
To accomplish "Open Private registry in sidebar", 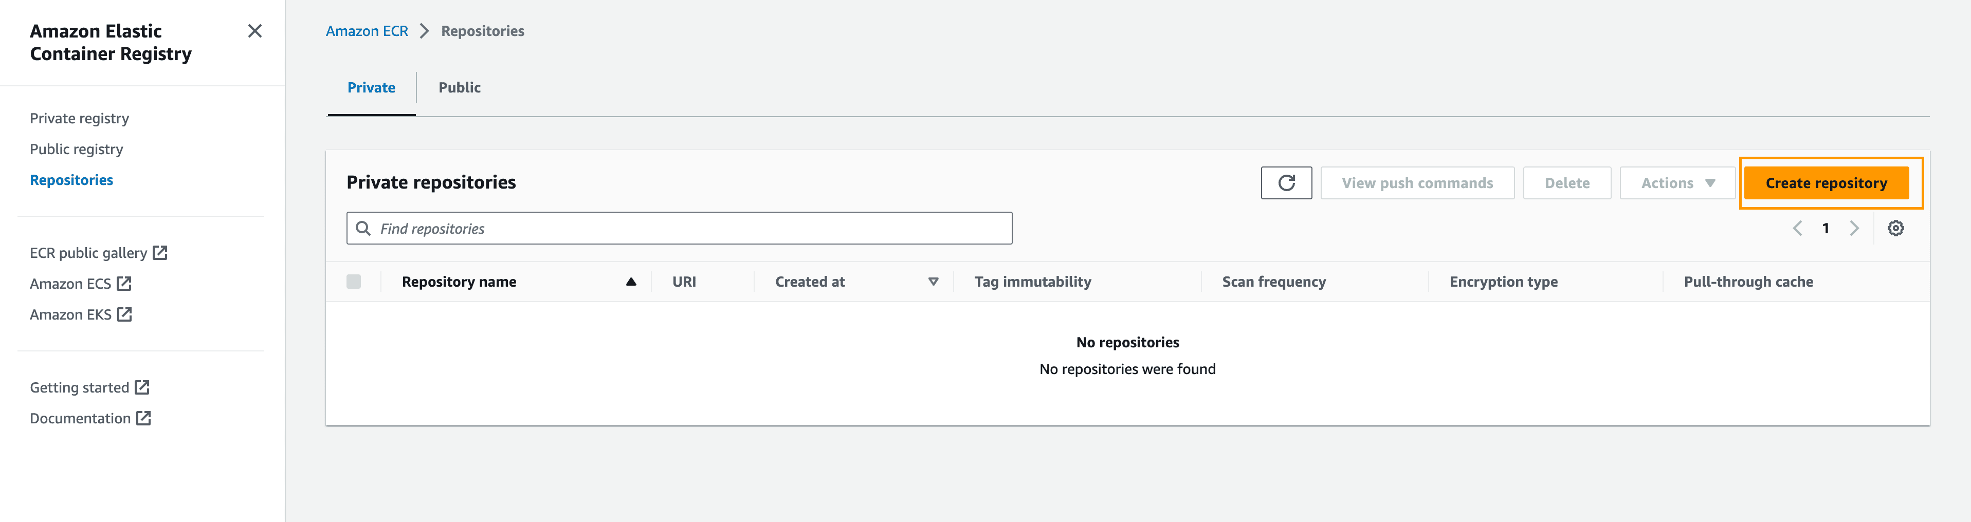I will click(x=80, y=119).
